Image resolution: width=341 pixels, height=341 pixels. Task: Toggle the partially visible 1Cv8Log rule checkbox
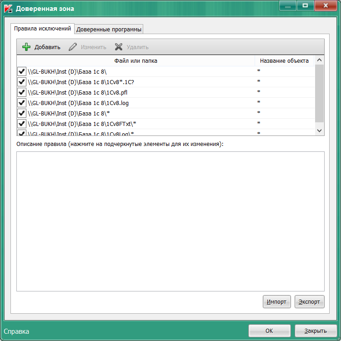22,133
